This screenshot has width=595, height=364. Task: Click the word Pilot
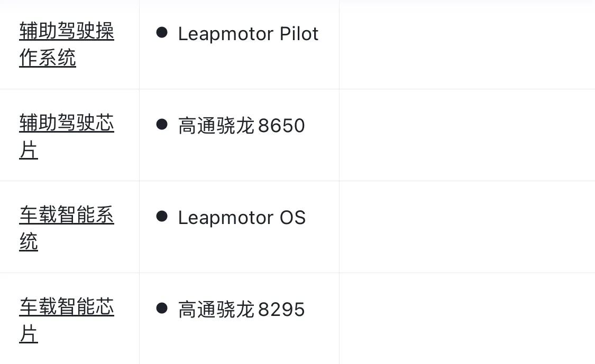(299, 34)
